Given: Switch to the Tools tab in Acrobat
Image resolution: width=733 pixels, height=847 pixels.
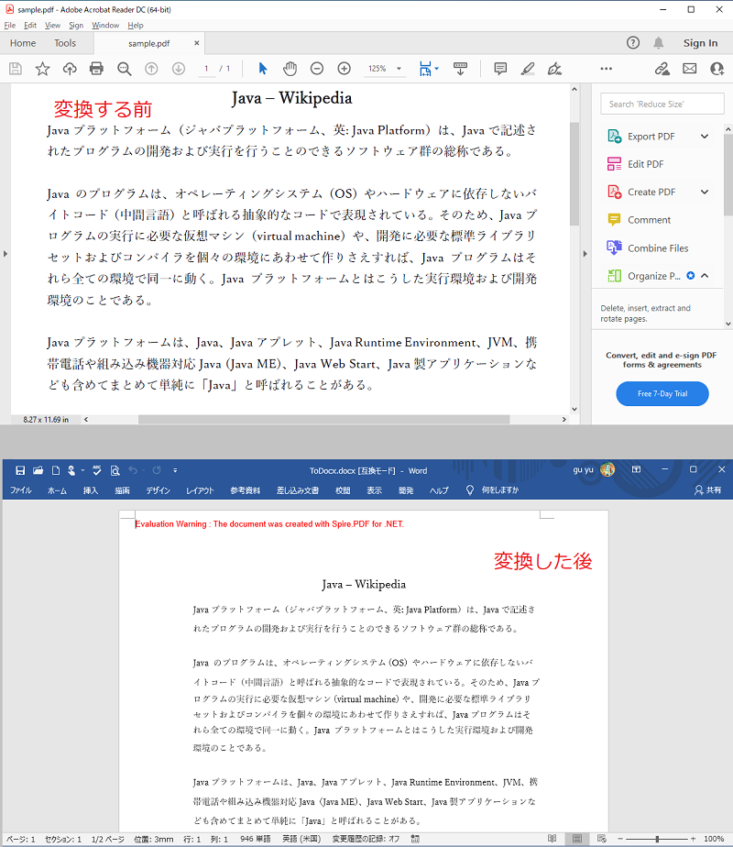Looking at the screenshot, I should pyautogui.click(x=65, y=43).
